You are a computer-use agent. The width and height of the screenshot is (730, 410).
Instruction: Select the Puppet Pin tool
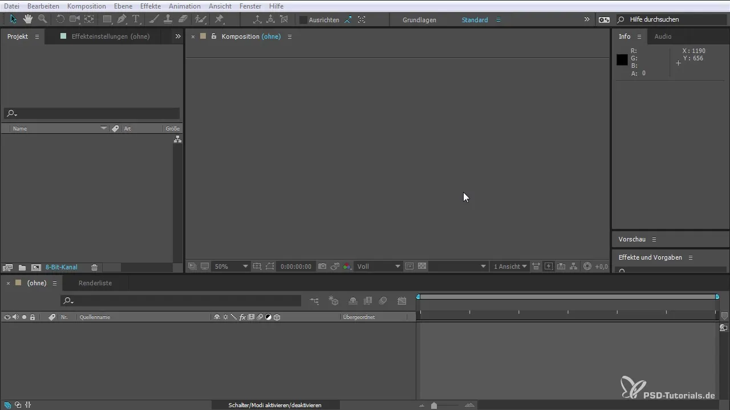point(219,19)
